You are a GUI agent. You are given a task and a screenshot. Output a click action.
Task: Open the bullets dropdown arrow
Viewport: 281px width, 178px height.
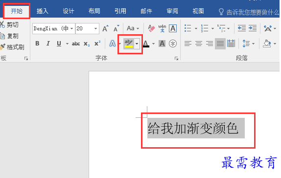click(x=196, y=28)
